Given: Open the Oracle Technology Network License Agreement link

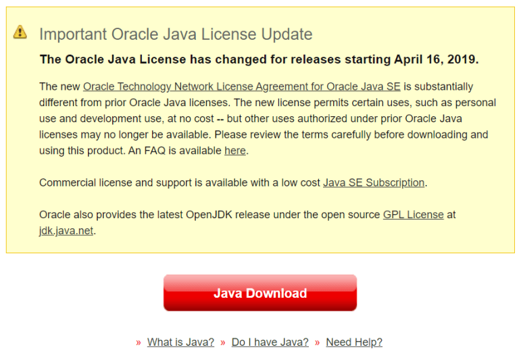Looking at the screenshot, I should point(242,86).
